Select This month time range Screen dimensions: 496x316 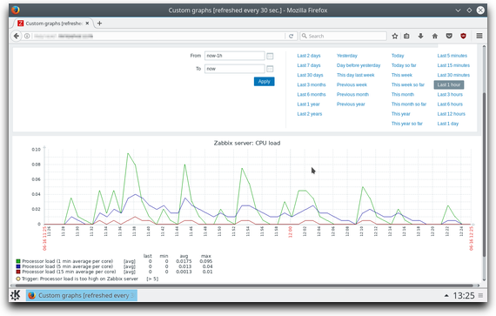[403, 95]
